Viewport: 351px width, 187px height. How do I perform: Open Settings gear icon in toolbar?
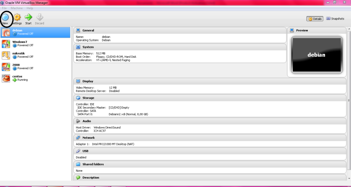[17, 17]
